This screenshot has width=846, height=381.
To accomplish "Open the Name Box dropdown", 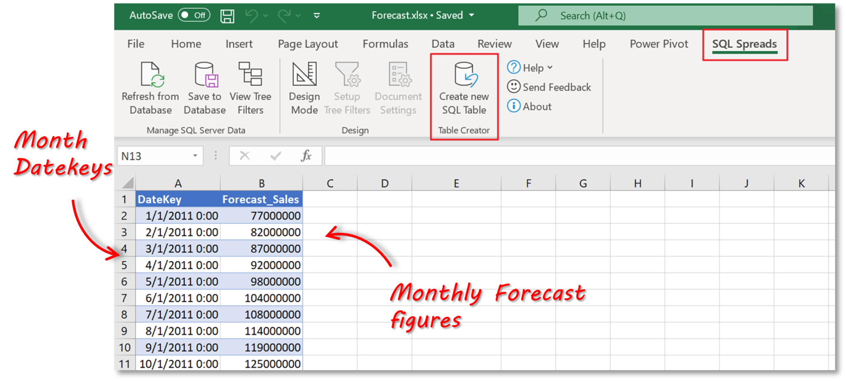I will [x=195, y=156].
